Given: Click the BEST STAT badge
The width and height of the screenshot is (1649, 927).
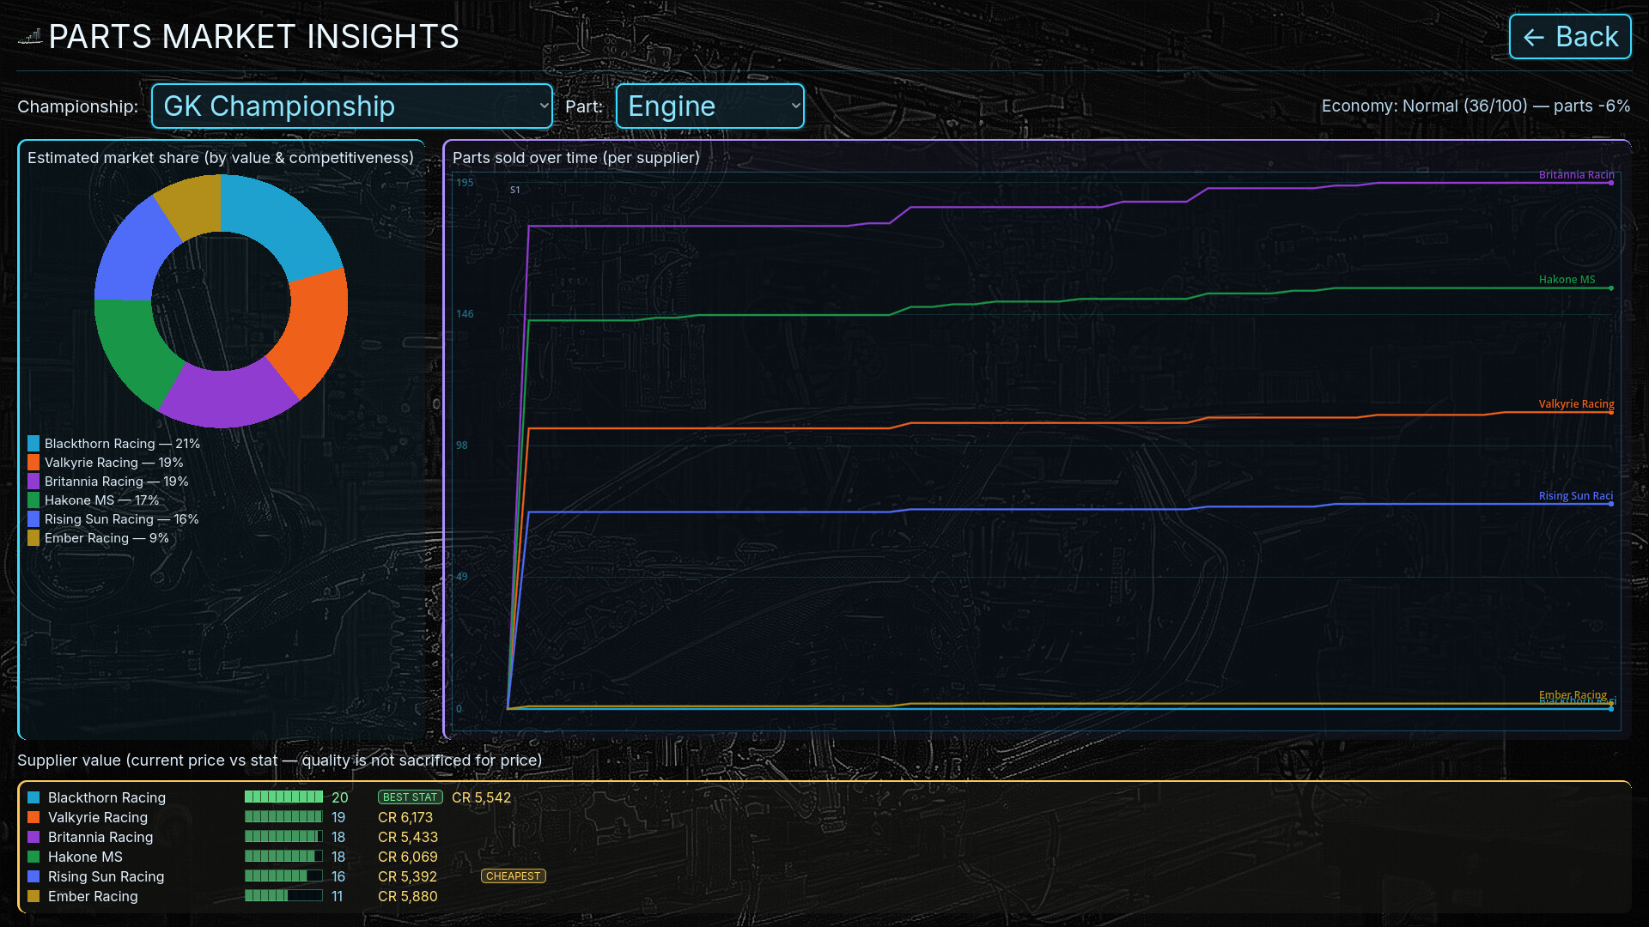Looking at the screenshot, I should (411, 797).
